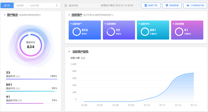
Task: Click the presentation screen icon in 数据直播
Action: (167, 5)
